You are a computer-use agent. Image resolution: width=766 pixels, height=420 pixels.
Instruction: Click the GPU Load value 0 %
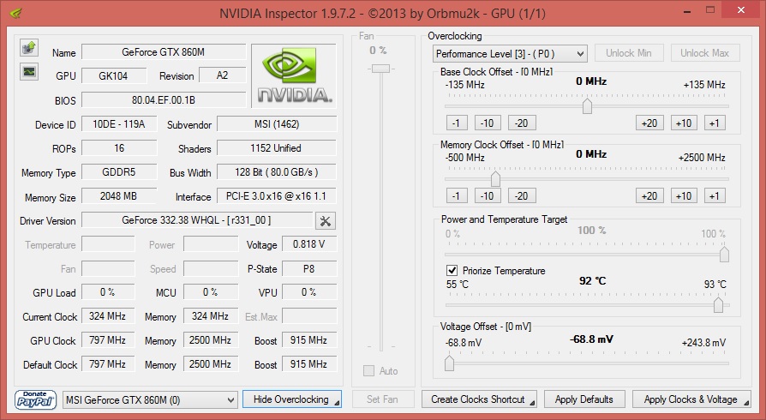point(108,292)
